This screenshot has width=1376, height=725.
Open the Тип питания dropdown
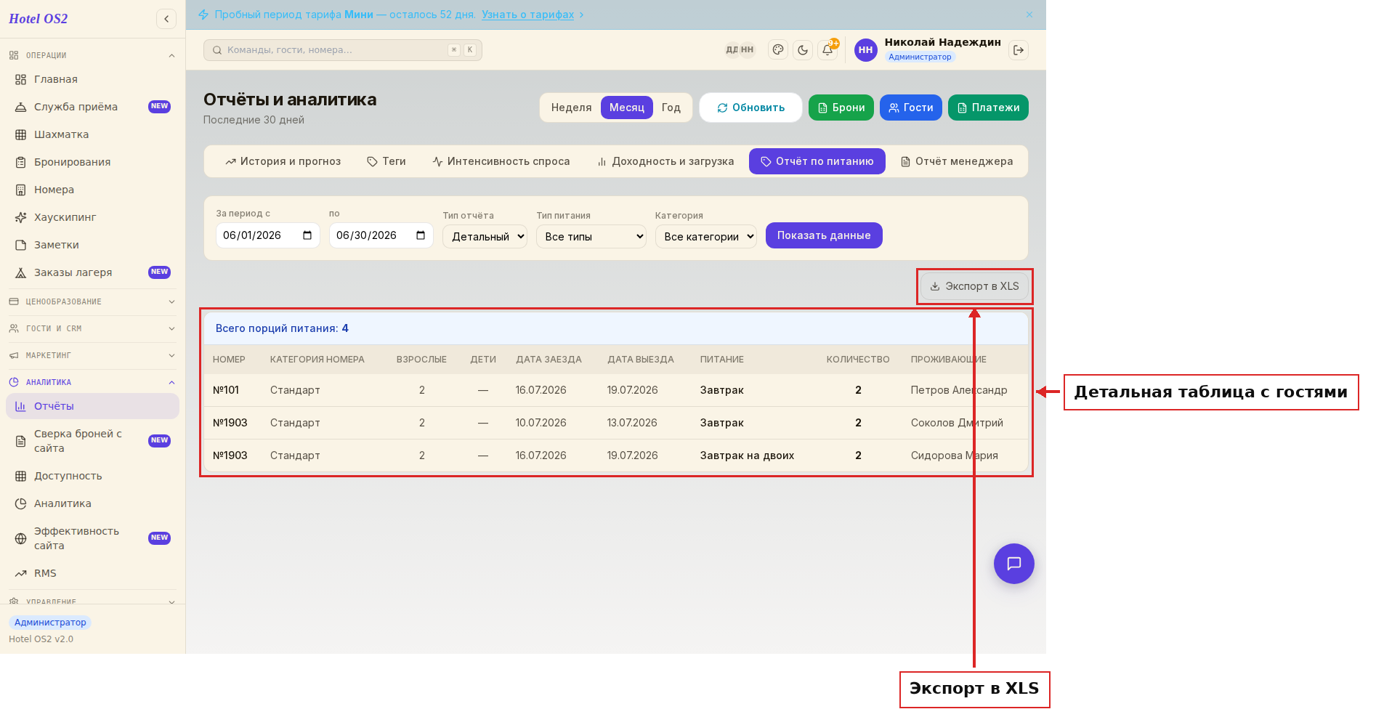[591, 237]
